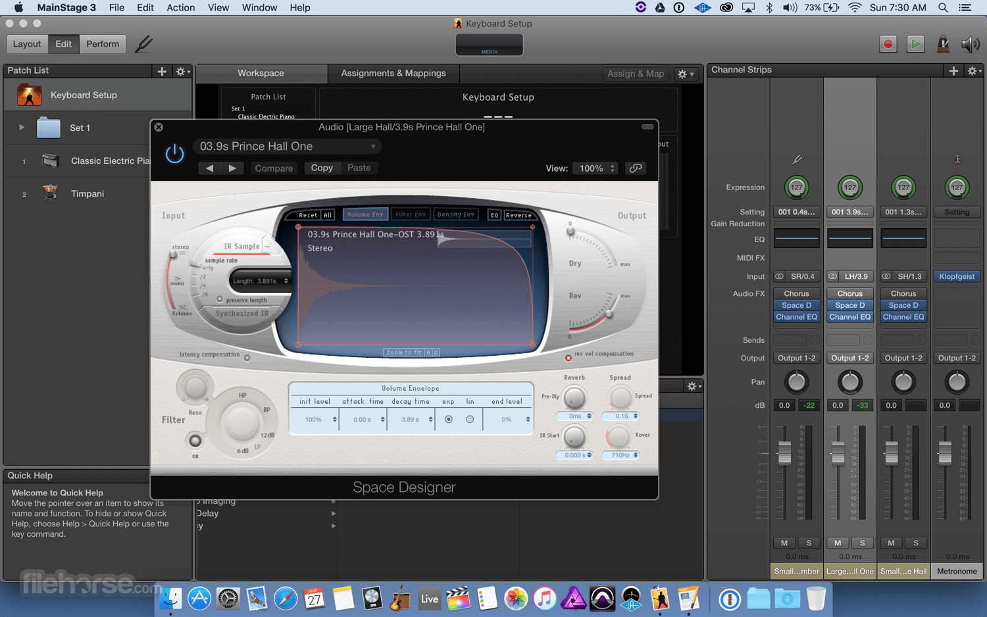Open Safari from the Dock
Image resolution: width=987 pixels, height=617 pixels.
pos(286,599)
